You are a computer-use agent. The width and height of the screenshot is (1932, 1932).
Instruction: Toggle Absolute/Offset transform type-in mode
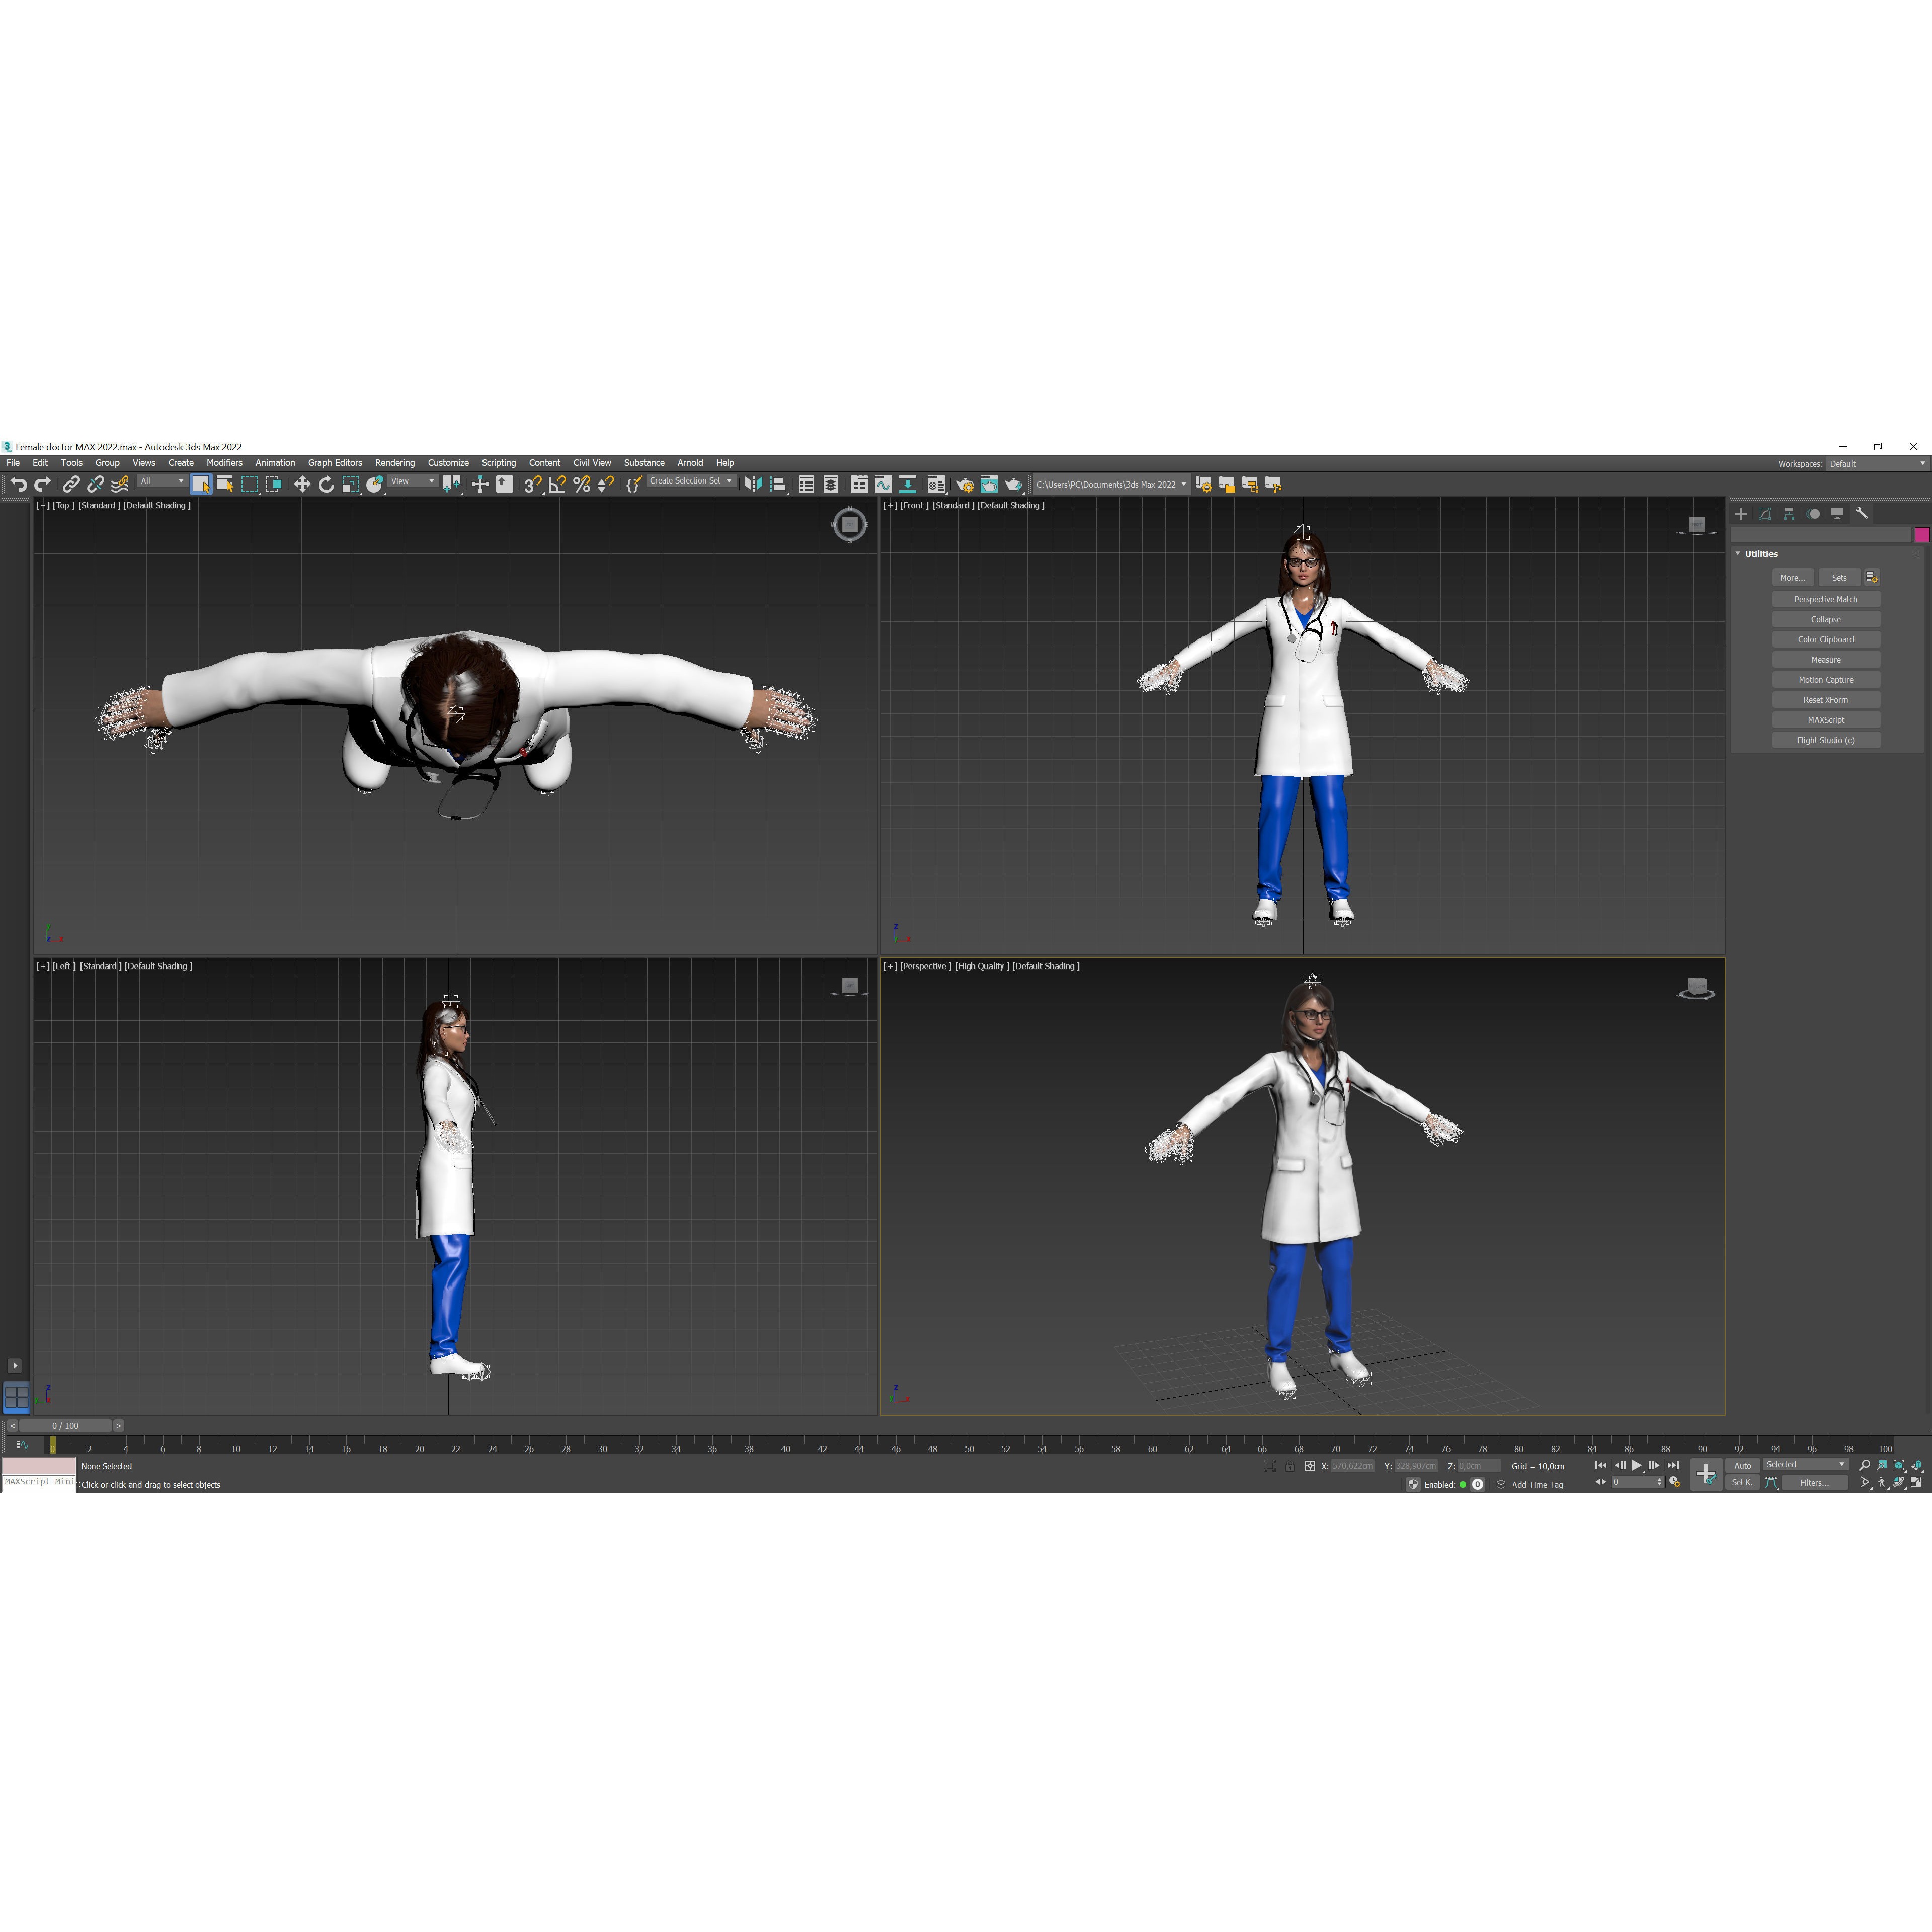(x=1310, y=1467)
